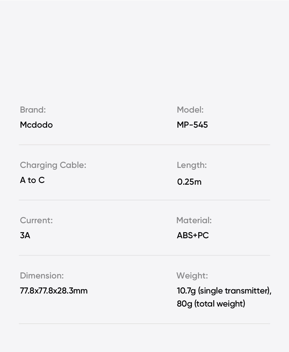Select the 0.25m length value
This screenshot has height=352, width=289.
tap(189, 182)
